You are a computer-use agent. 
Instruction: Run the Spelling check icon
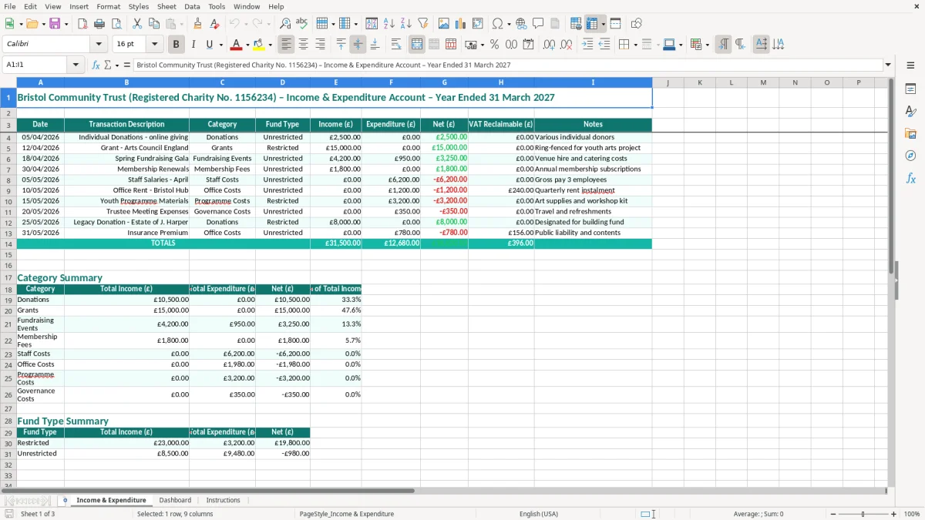tap(301, 24)
